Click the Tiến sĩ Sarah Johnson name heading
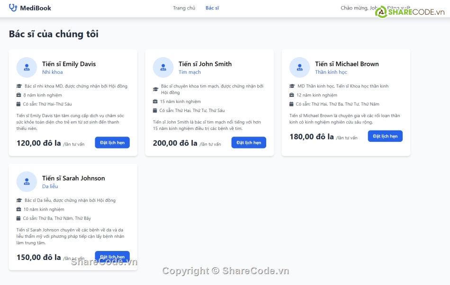Viewport: 450px width, 285px height. click(x=73, y=178)
